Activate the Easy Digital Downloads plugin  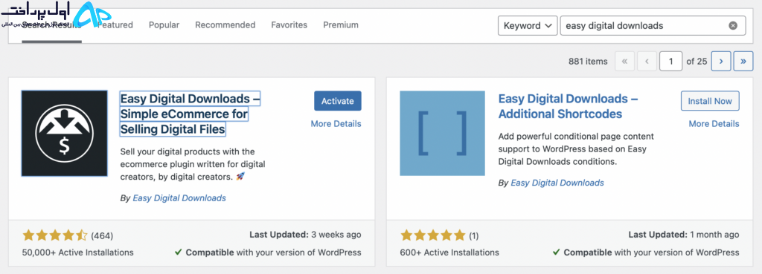(338, 101)
